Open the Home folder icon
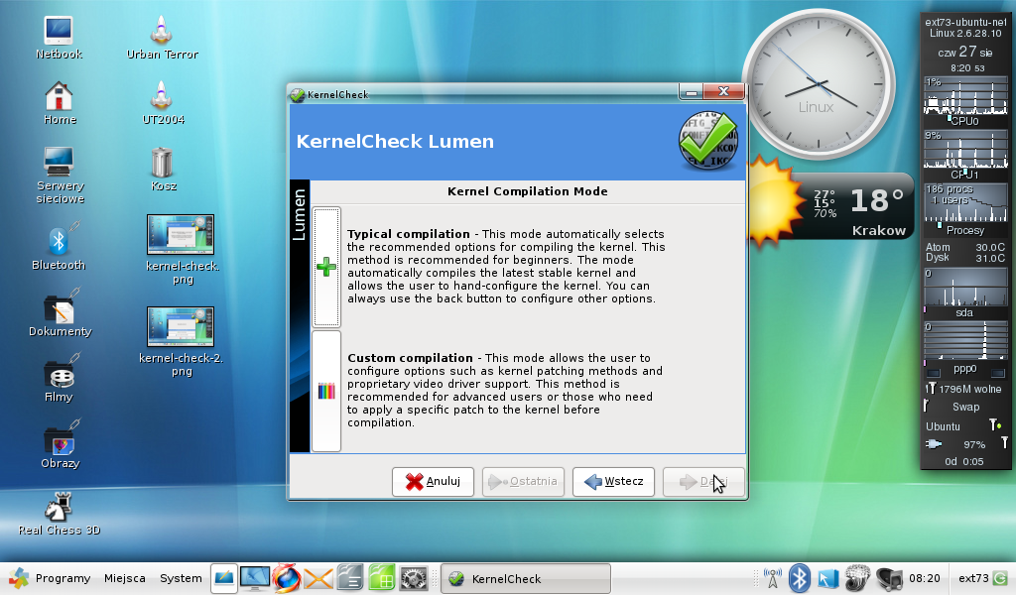This screenshot has height=595, width=1016. (x=59, y=103)
